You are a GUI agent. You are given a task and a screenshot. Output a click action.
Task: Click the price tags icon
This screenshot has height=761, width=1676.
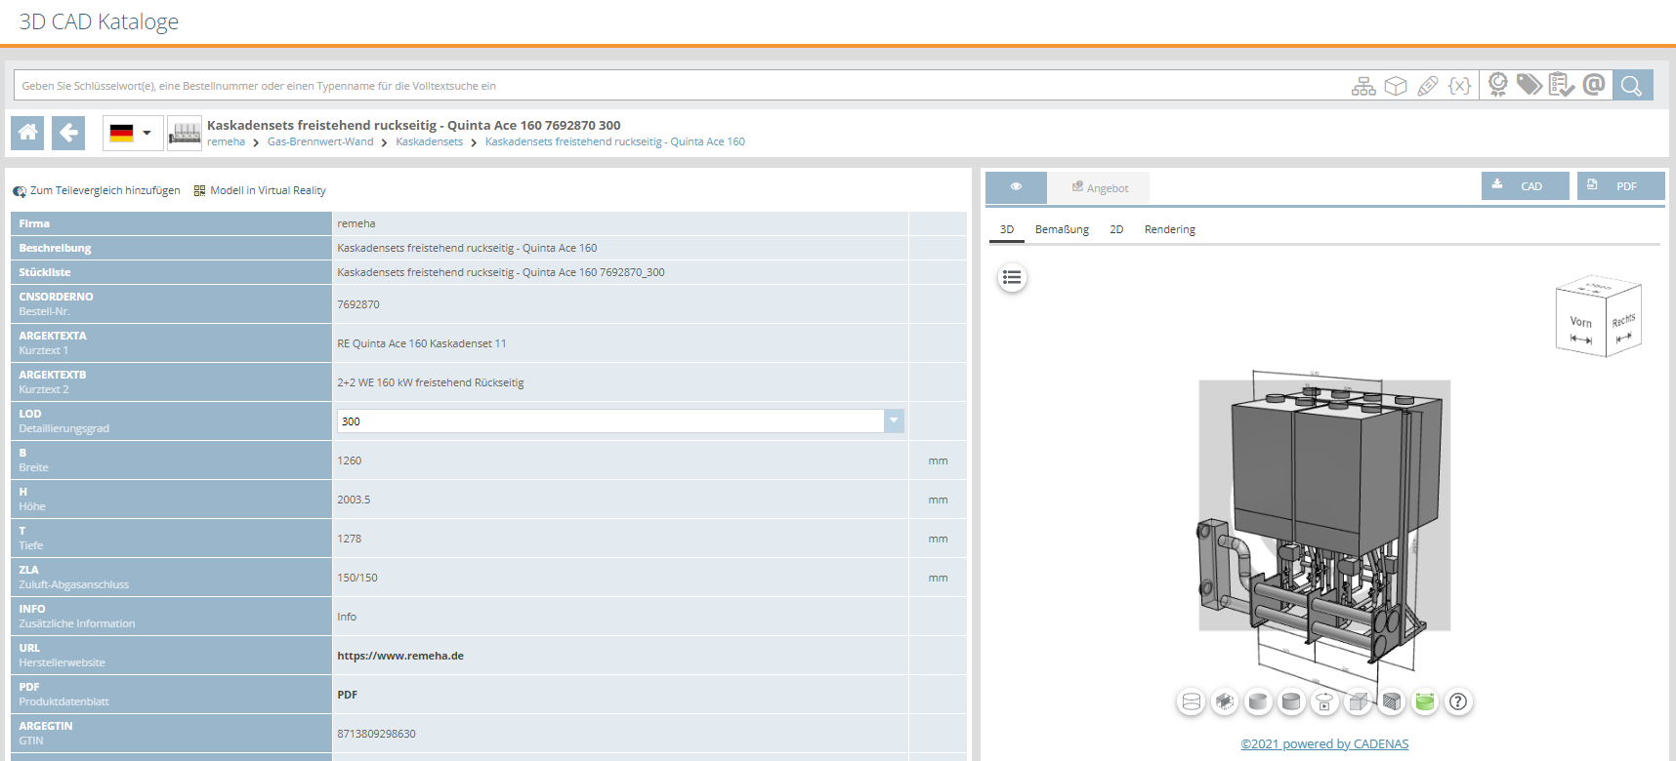tap(1529, 85)
